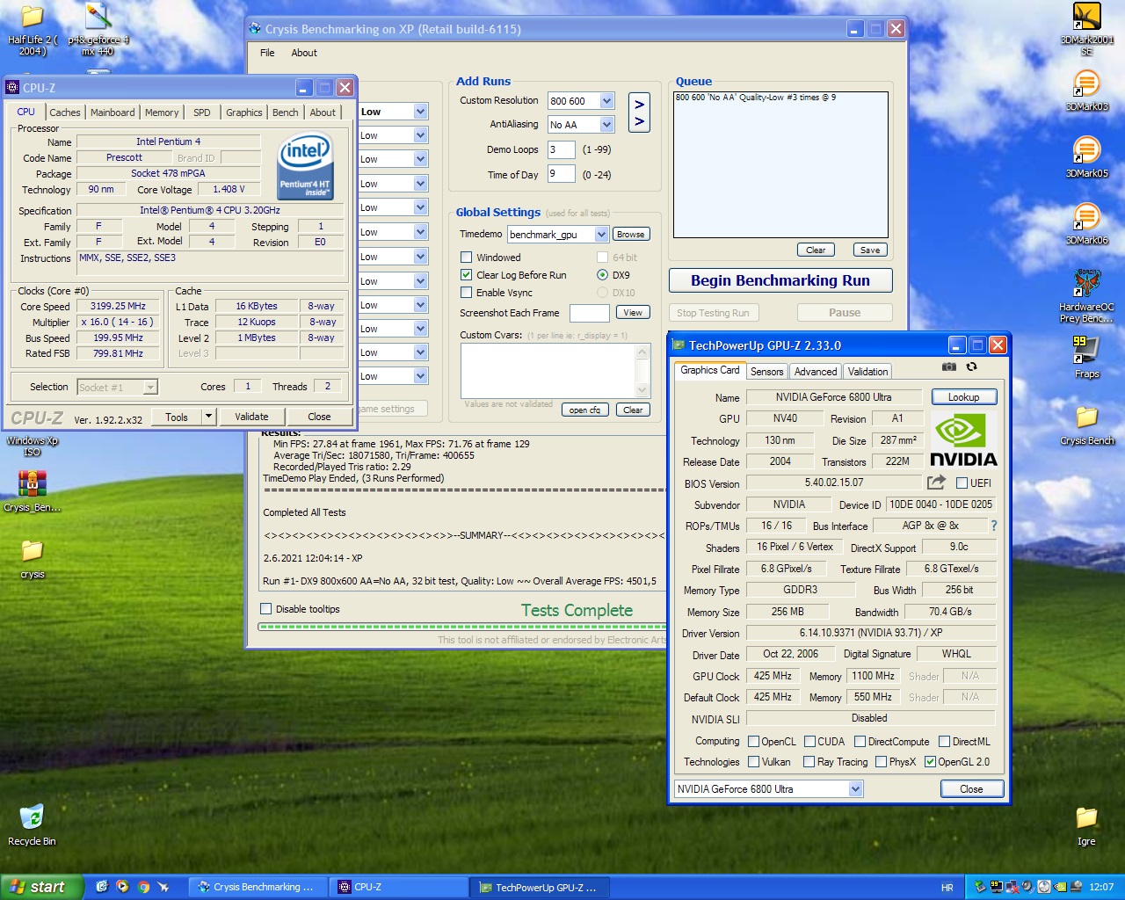Click the Begin Benchmarking Run button
1125x900 pixels.
[780, 280]
